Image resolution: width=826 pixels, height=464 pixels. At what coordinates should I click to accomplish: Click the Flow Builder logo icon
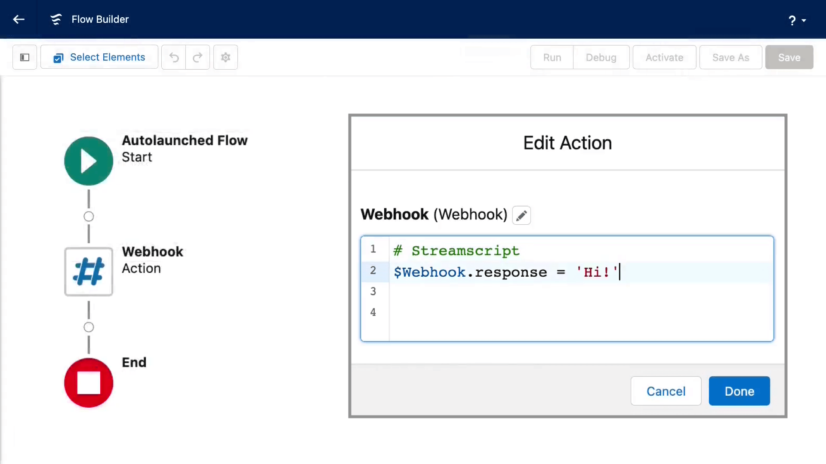coord(56,19)
